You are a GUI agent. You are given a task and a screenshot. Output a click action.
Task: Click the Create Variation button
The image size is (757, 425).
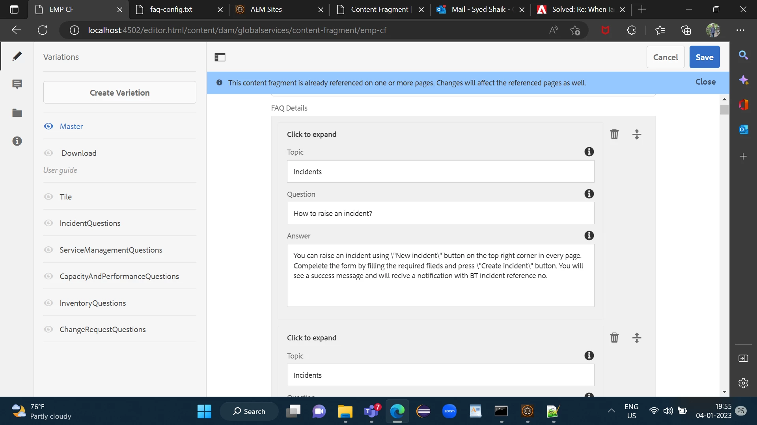click(119, 92)
